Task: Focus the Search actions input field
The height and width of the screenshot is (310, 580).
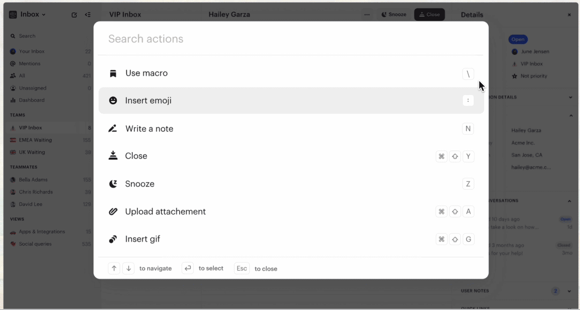Action: tap(291, 39)
